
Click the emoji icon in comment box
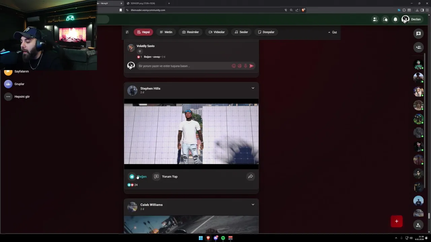click(234, 66)
